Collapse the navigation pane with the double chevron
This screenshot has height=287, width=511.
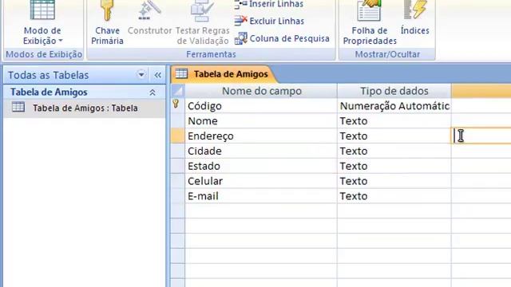click(x=158, y=75)
